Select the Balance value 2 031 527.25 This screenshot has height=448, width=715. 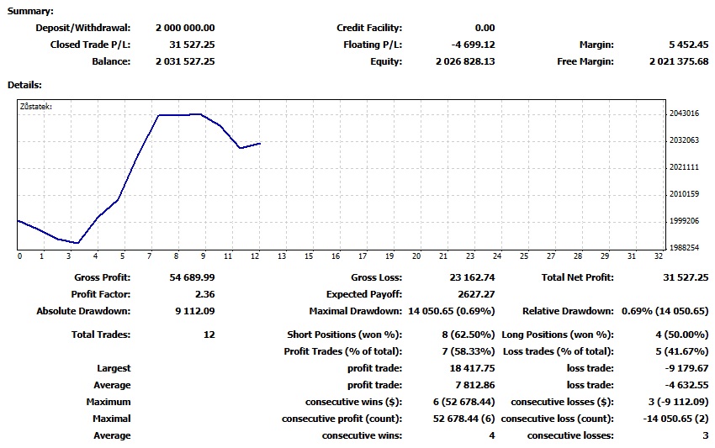tap(185, 61)
